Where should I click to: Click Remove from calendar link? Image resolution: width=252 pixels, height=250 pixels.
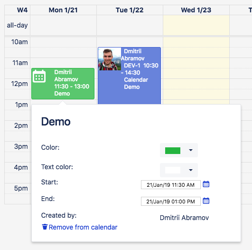[x=83, y=227]
